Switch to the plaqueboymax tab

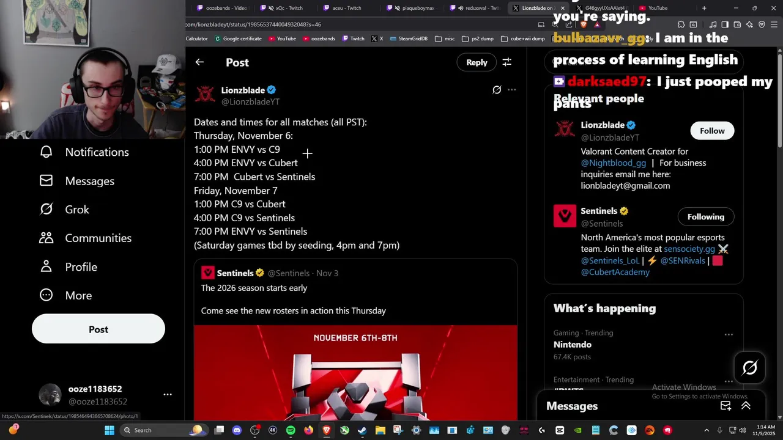pyautogui.click(x=413, y=8)
